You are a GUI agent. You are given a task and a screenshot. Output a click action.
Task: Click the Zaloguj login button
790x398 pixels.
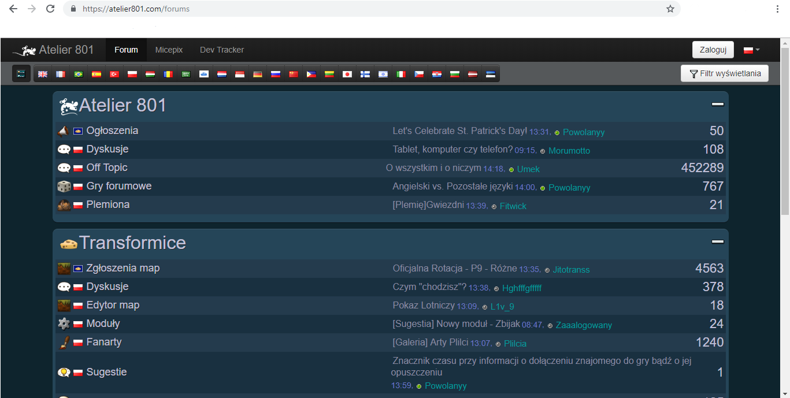pos(713,50)
